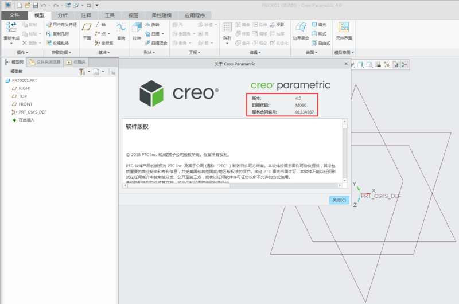The height and width of the screenshot is (304, 459).
Task: Select the 填充 (Fill) surface tool
Action: coord(319,25)
